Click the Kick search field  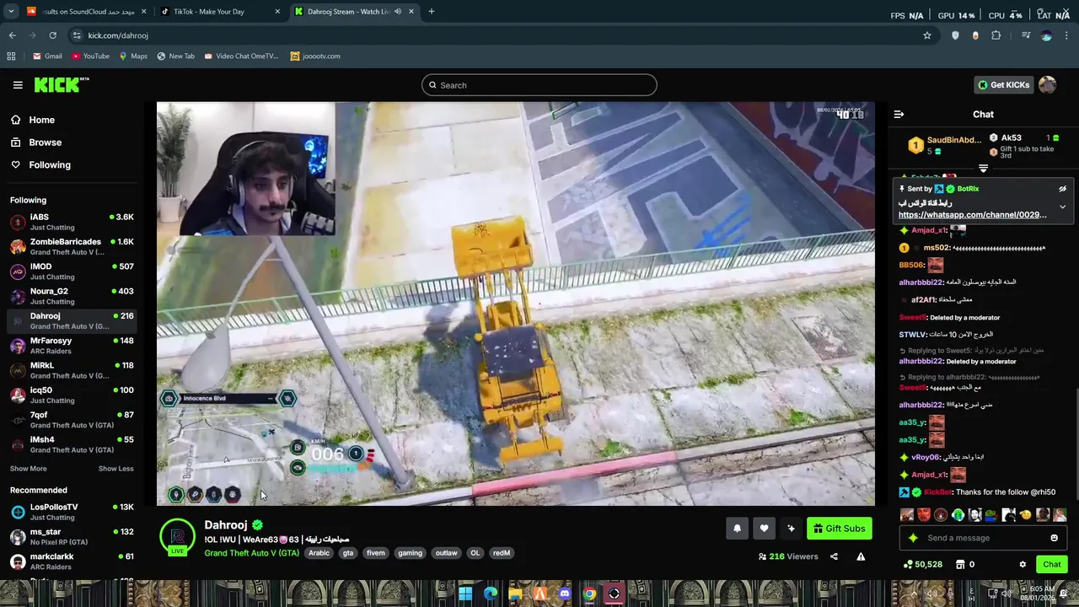coord(539,85)
